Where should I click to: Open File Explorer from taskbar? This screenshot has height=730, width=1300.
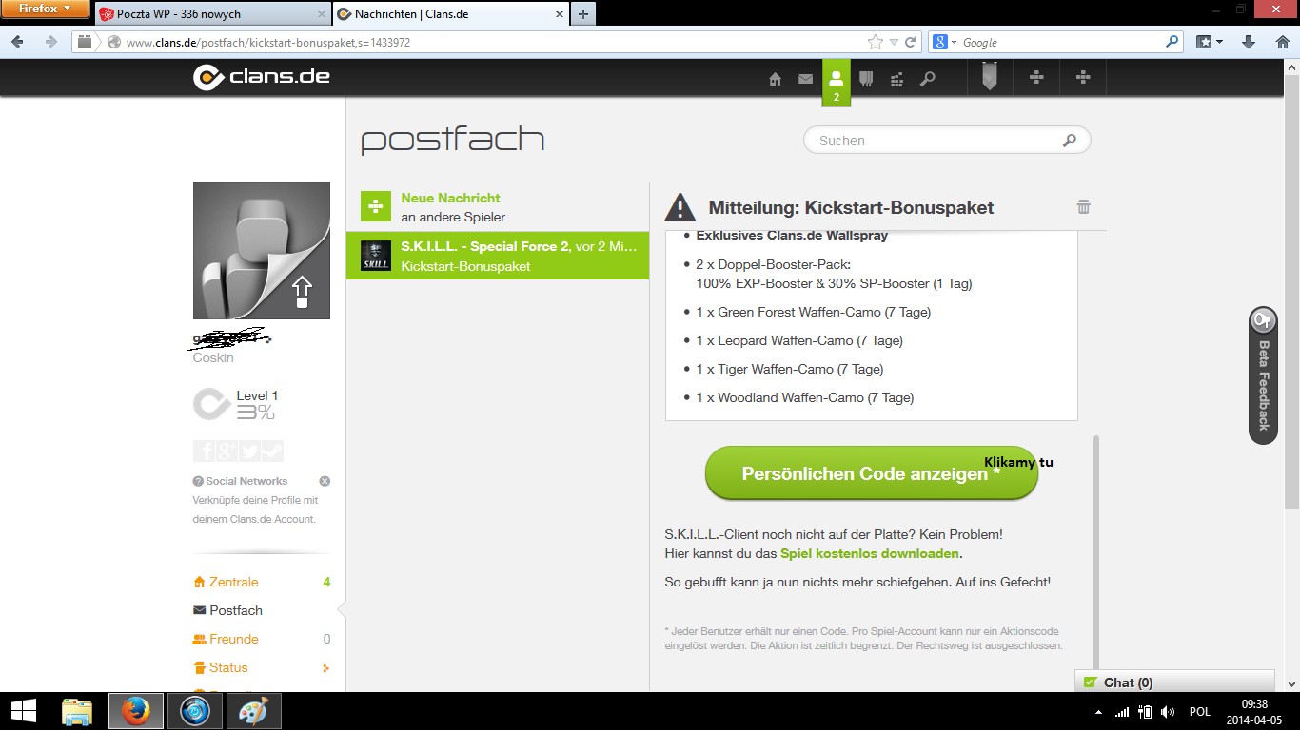tap(77, 711)
